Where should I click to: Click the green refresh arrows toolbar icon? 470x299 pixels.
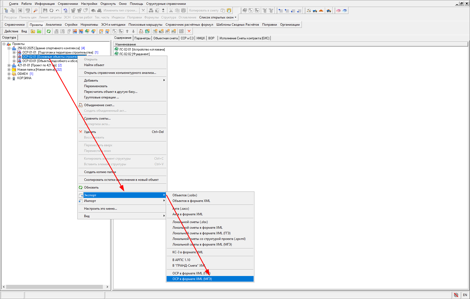(49, 31)
